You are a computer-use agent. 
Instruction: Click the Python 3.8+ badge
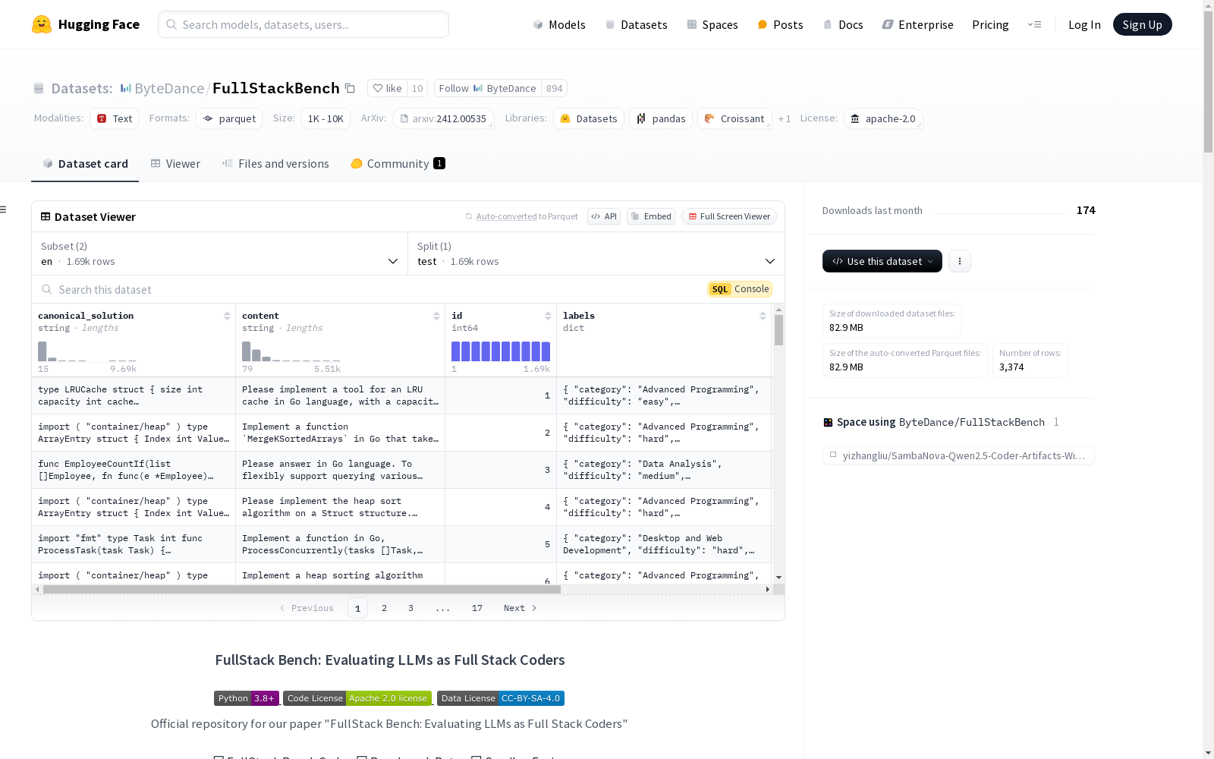click(247, 698)
